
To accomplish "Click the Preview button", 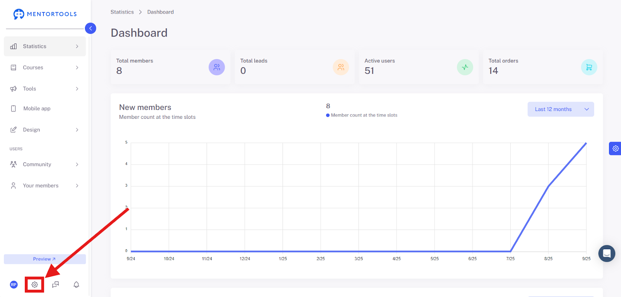I will (45, 259).
